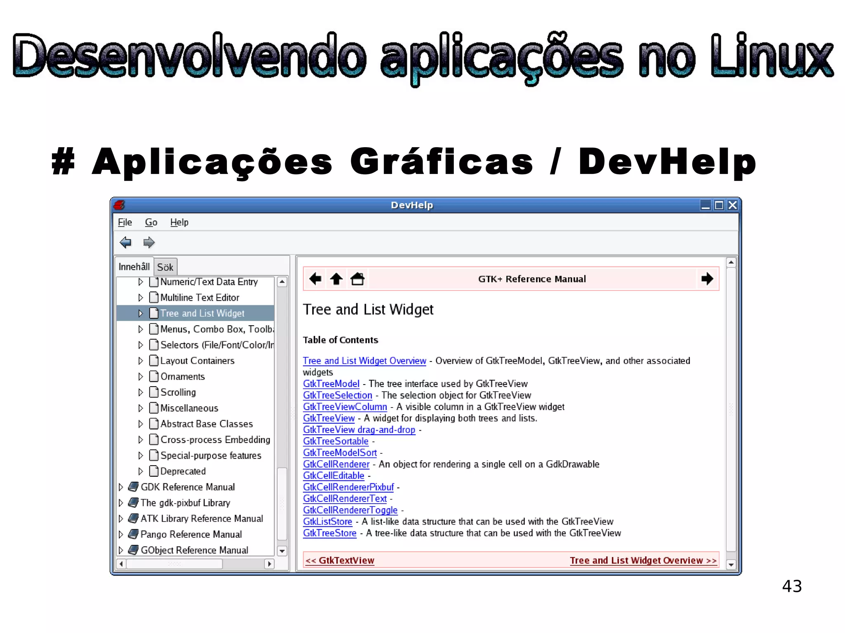Expand the Menus, Combo Box, Toolbar node
The width and height of the screenshot is (845, 633).
click(140, 329)
